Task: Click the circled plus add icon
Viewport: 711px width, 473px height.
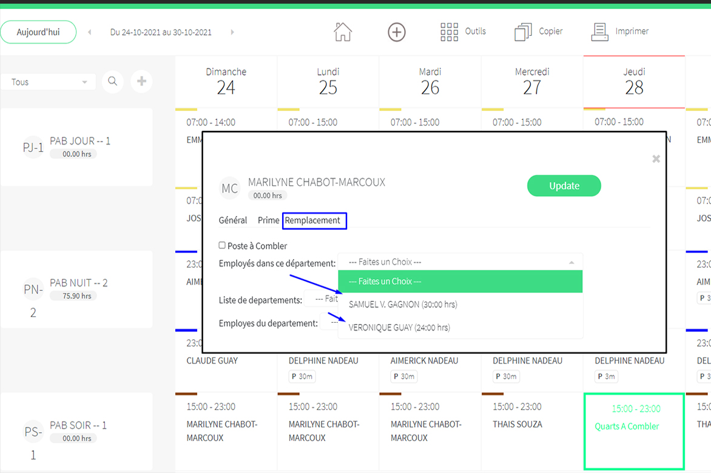Action: point(397,32)
